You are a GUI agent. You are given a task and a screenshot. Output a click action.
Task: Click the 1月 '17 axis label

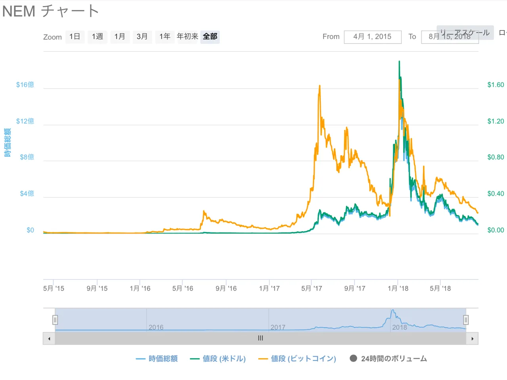click(x=269, y=289)
